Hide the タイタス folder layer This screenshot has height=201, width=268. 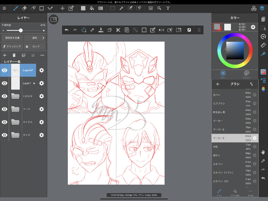[x=5, y=122]
